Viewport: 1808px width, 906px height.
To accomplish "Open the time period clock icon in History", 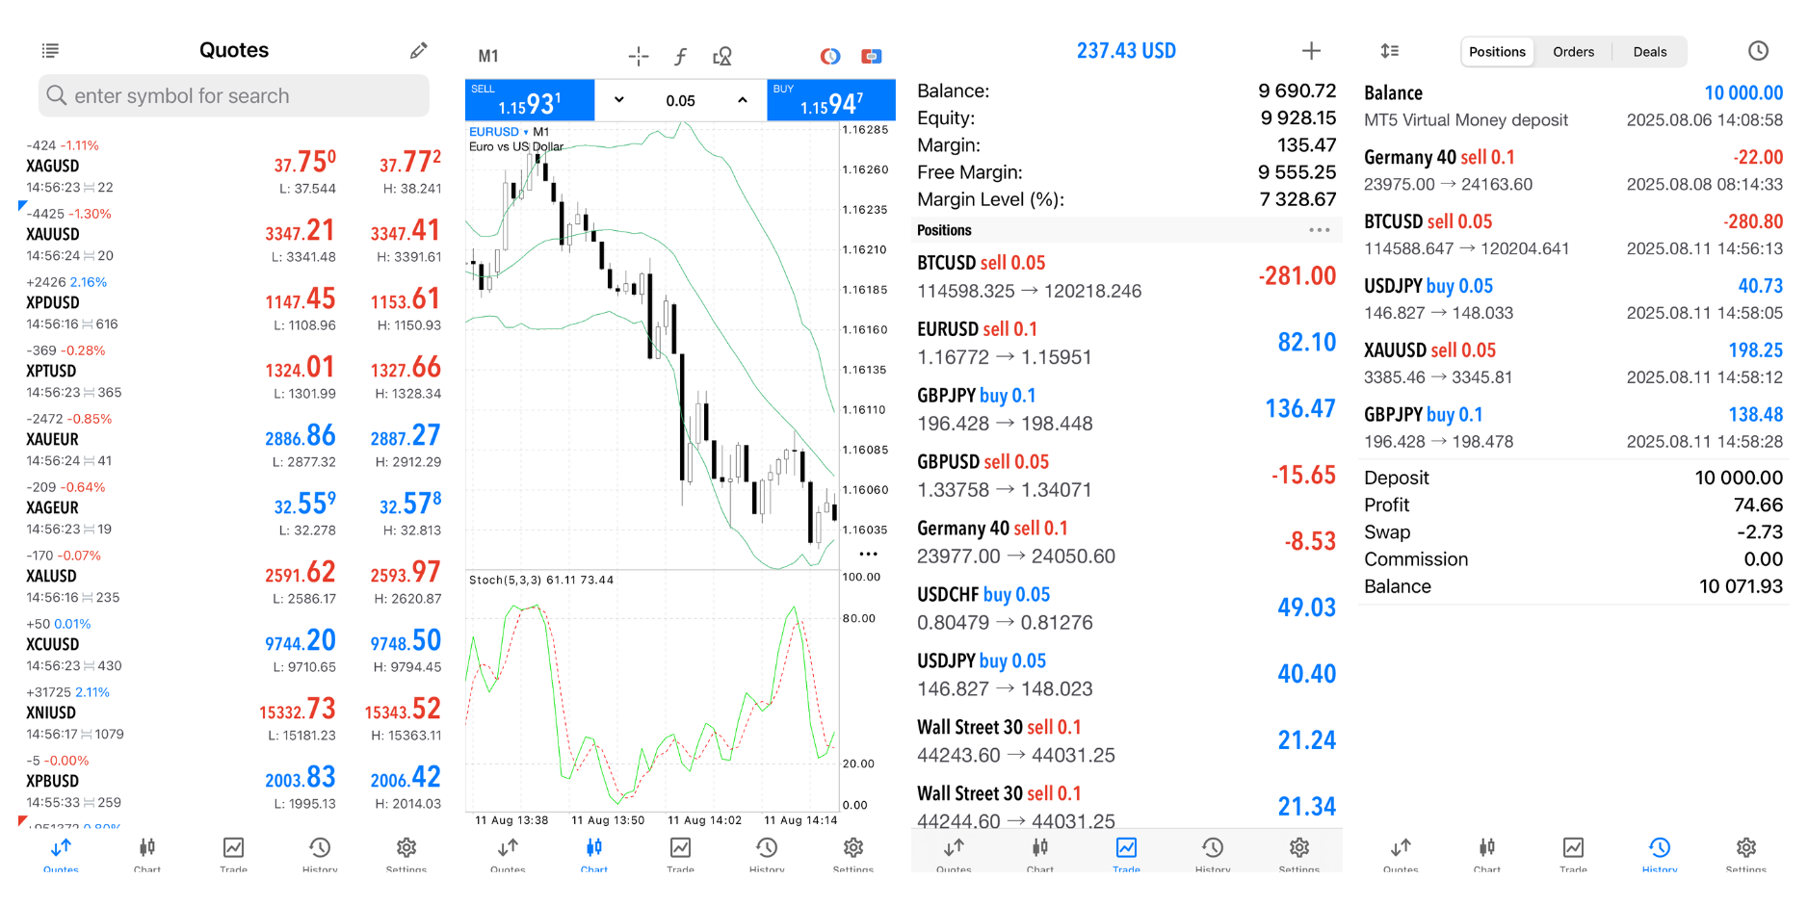I will coord(1758,50).
